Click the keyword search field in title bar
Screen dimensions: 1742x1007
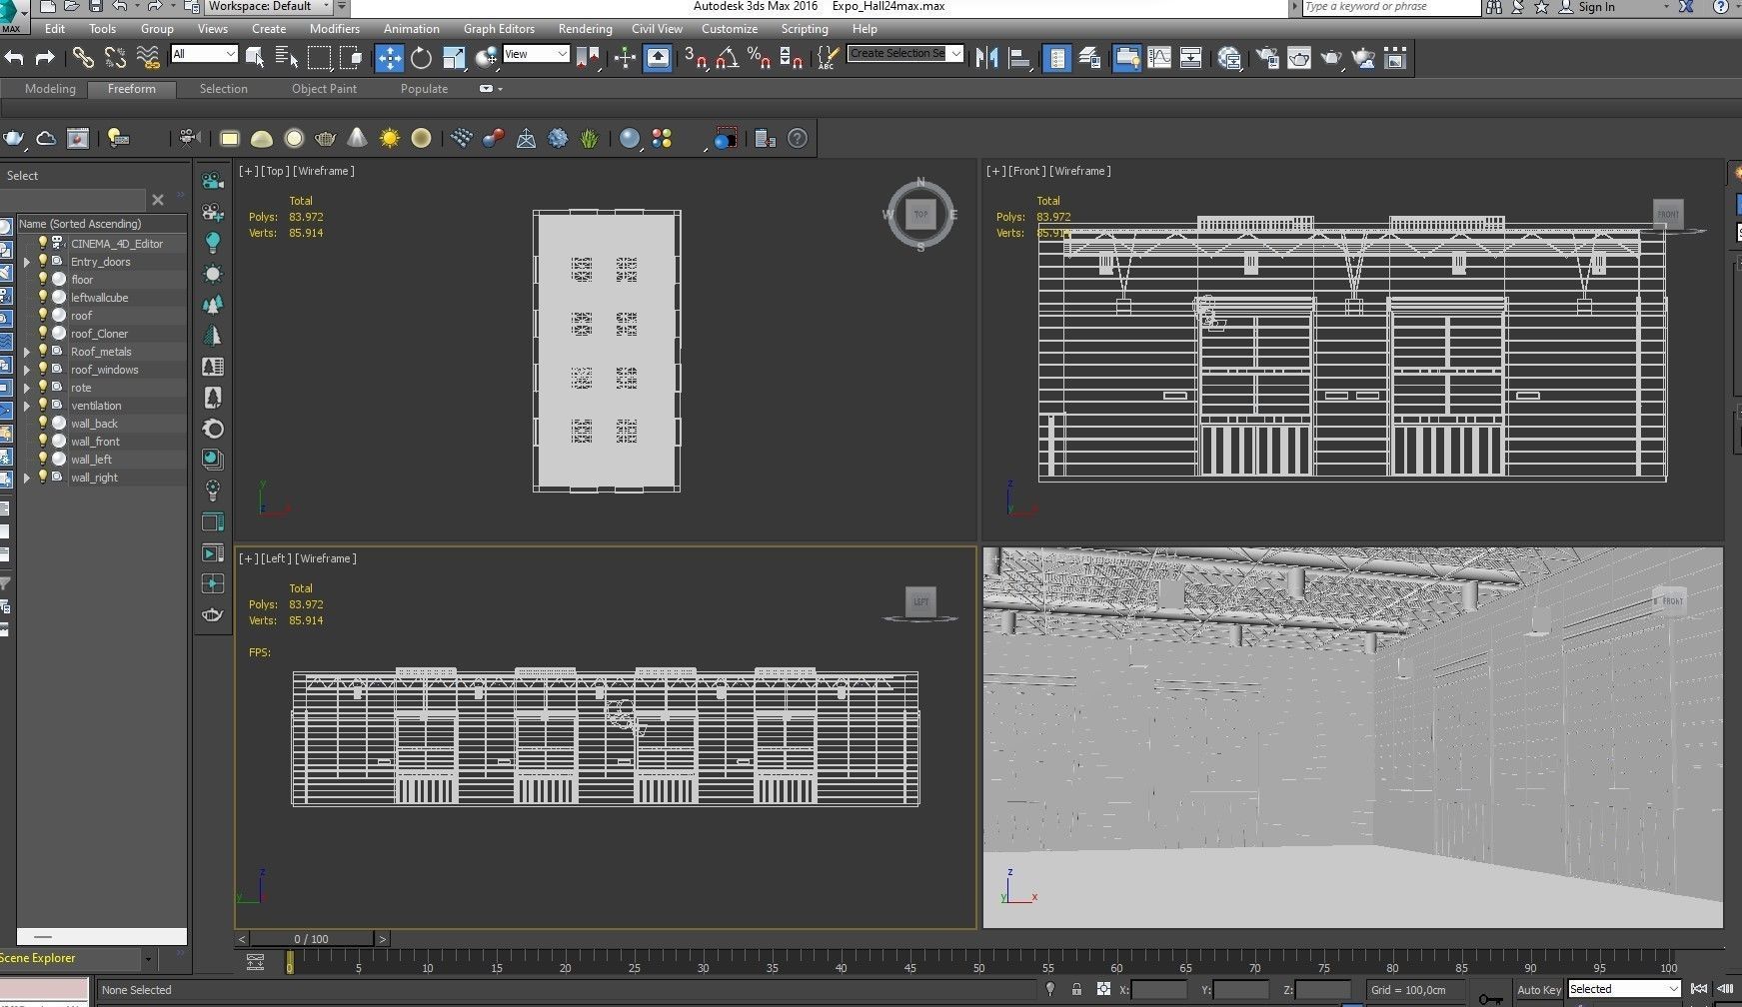[1390, 7]
